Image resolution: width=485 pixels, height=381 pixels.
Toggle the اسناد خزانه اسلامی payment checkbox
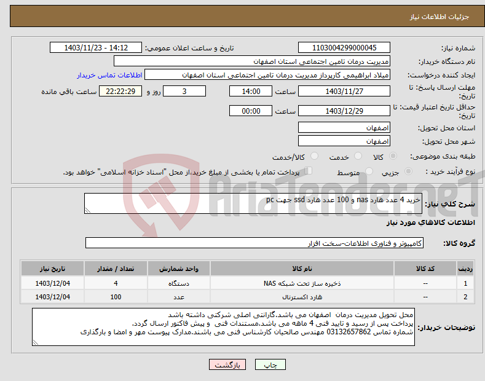[308, 171]
